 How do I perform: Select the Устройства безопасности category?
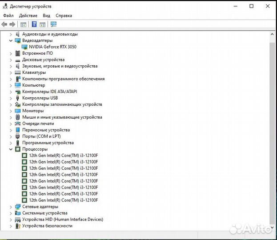click(x=47, y=226)
